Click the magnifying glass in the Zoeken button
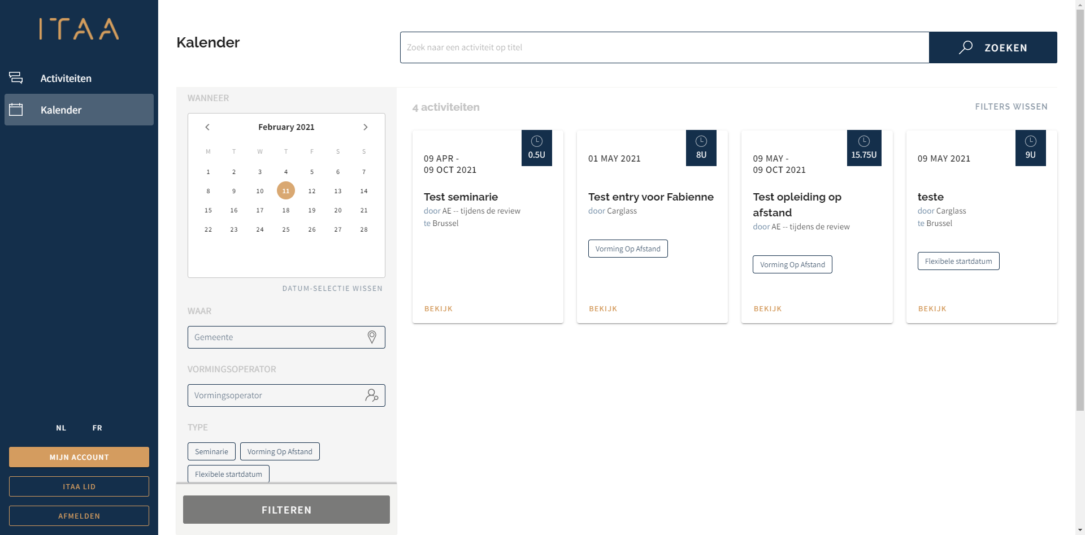The height and width of the screenshot is (535, 1085). pyautogui.click(x=966, y=47)
